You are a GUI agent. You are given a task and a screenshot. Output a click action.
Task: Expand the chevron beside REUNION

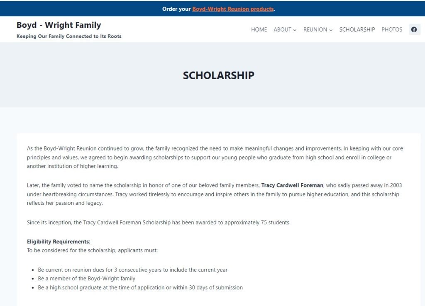tap(331, 30)
